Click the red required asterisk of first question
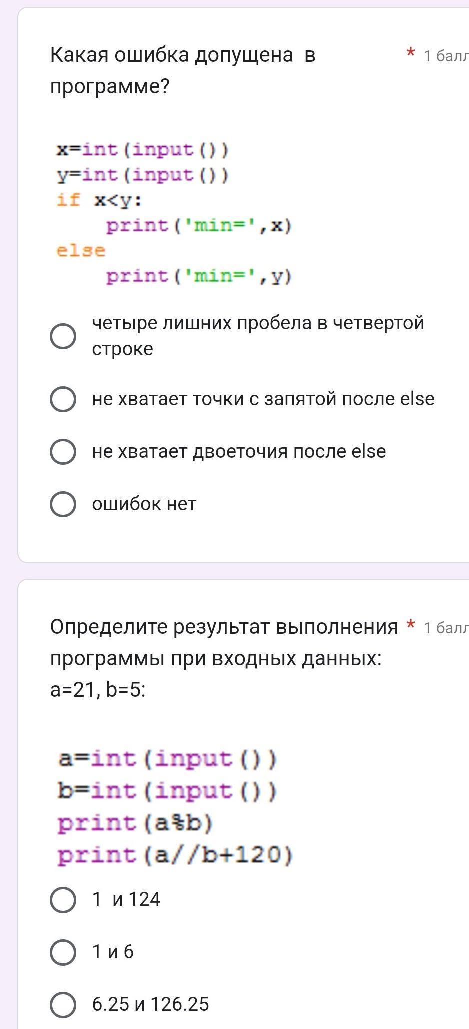The image size is (469, 1029). click(x=410, y=53)
